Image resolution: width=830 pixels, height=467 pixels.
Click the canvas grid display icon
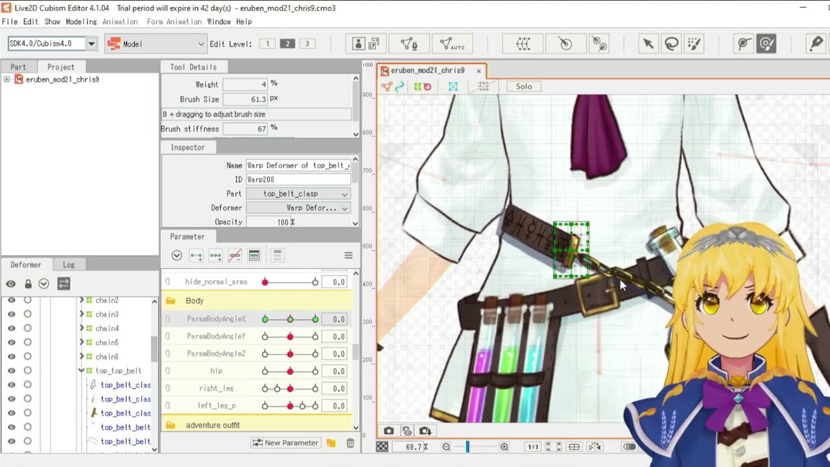point(484,86)
